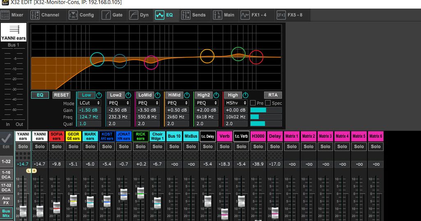The image size is (421, 221).
Task: Click the Delay fader handle
Action: tap(275, 213)
